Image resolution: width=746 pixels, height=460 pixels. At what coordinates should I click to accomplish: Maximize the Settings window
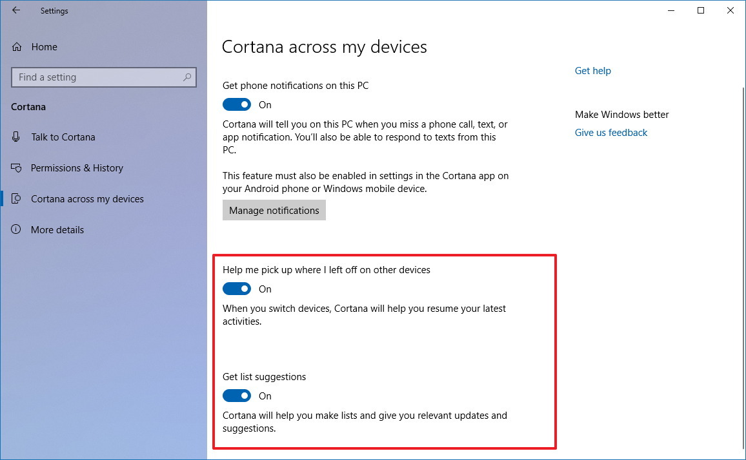tap(700, 10)
